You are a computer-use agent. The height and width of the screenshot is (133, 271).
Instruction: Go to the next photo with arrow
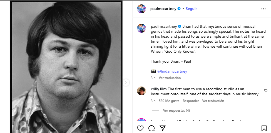tap(126, 82)
